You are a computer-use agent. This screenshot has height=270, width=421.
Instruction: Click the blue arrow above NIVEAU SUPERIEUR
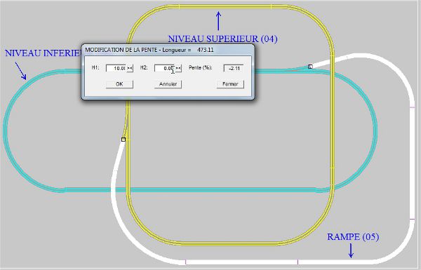(218, 20)
